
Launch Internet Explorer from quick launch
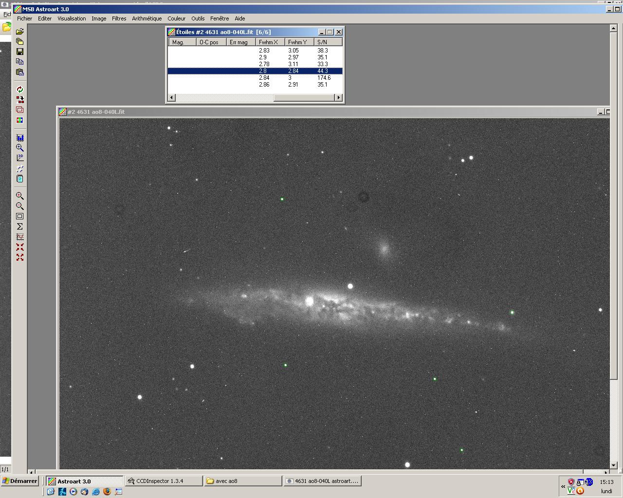click(x=96, y=492)
